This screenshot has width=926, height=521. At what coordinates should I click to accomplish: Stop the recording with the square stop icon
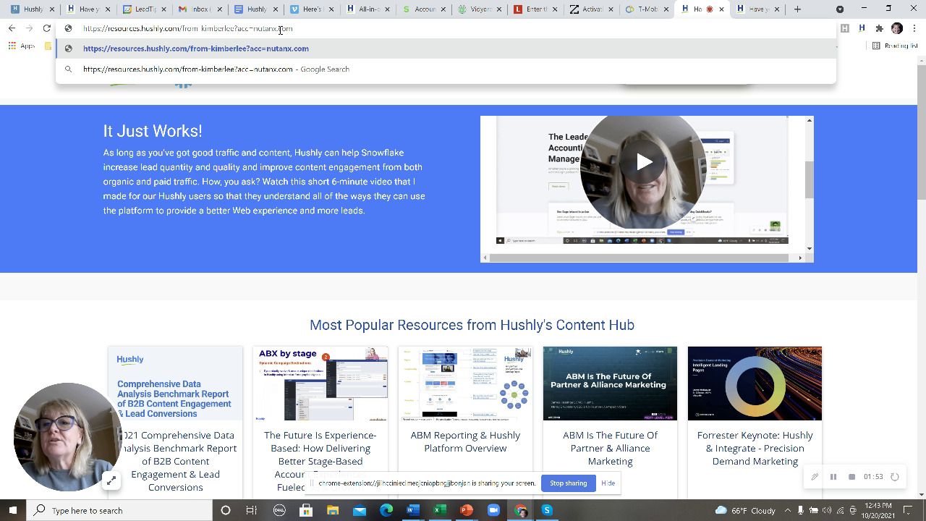(x=851, y=477)
